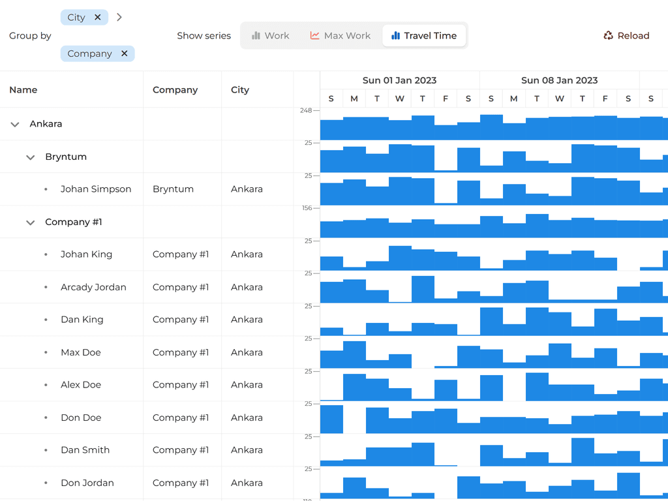The image size is (668, 501).
Task: Remove the Company grouping via its X icon
Action: tap(124, 53)
